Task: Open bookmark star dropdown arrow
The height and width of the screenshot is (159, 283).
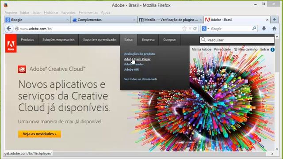Action: 190,29
